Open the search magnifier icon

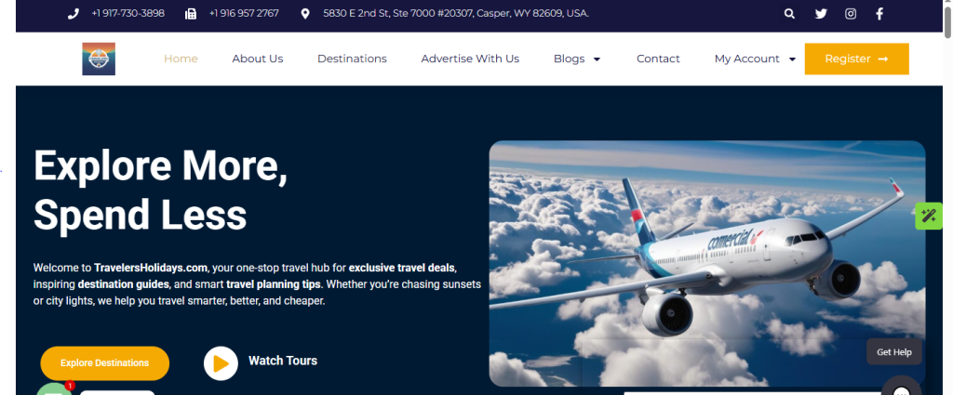click(x=789, y=14)
